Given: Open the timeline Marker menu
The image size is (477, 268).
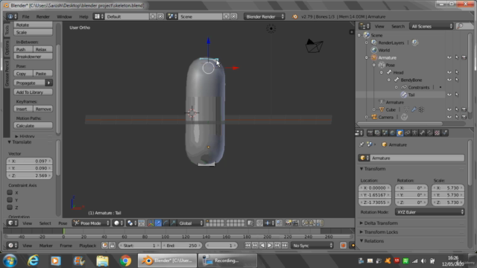Looking at the screenshot, I should pos(46,246).
